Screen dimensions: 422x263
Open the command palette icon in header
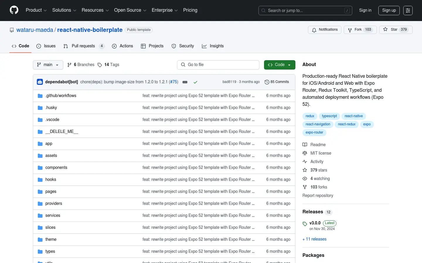tap(408, 11)
